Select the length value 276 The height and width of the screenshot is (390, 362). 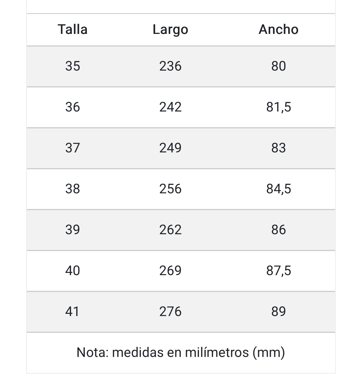[170, 312]
